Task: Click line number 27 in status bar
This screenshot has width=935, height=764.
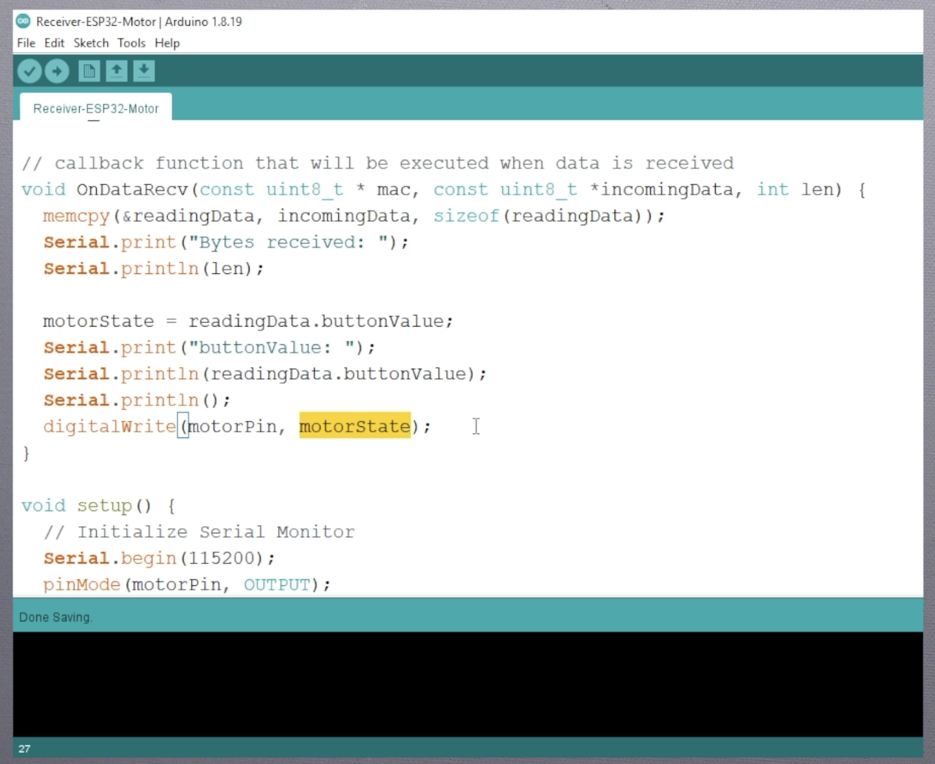Action: [x=24, y=748]
